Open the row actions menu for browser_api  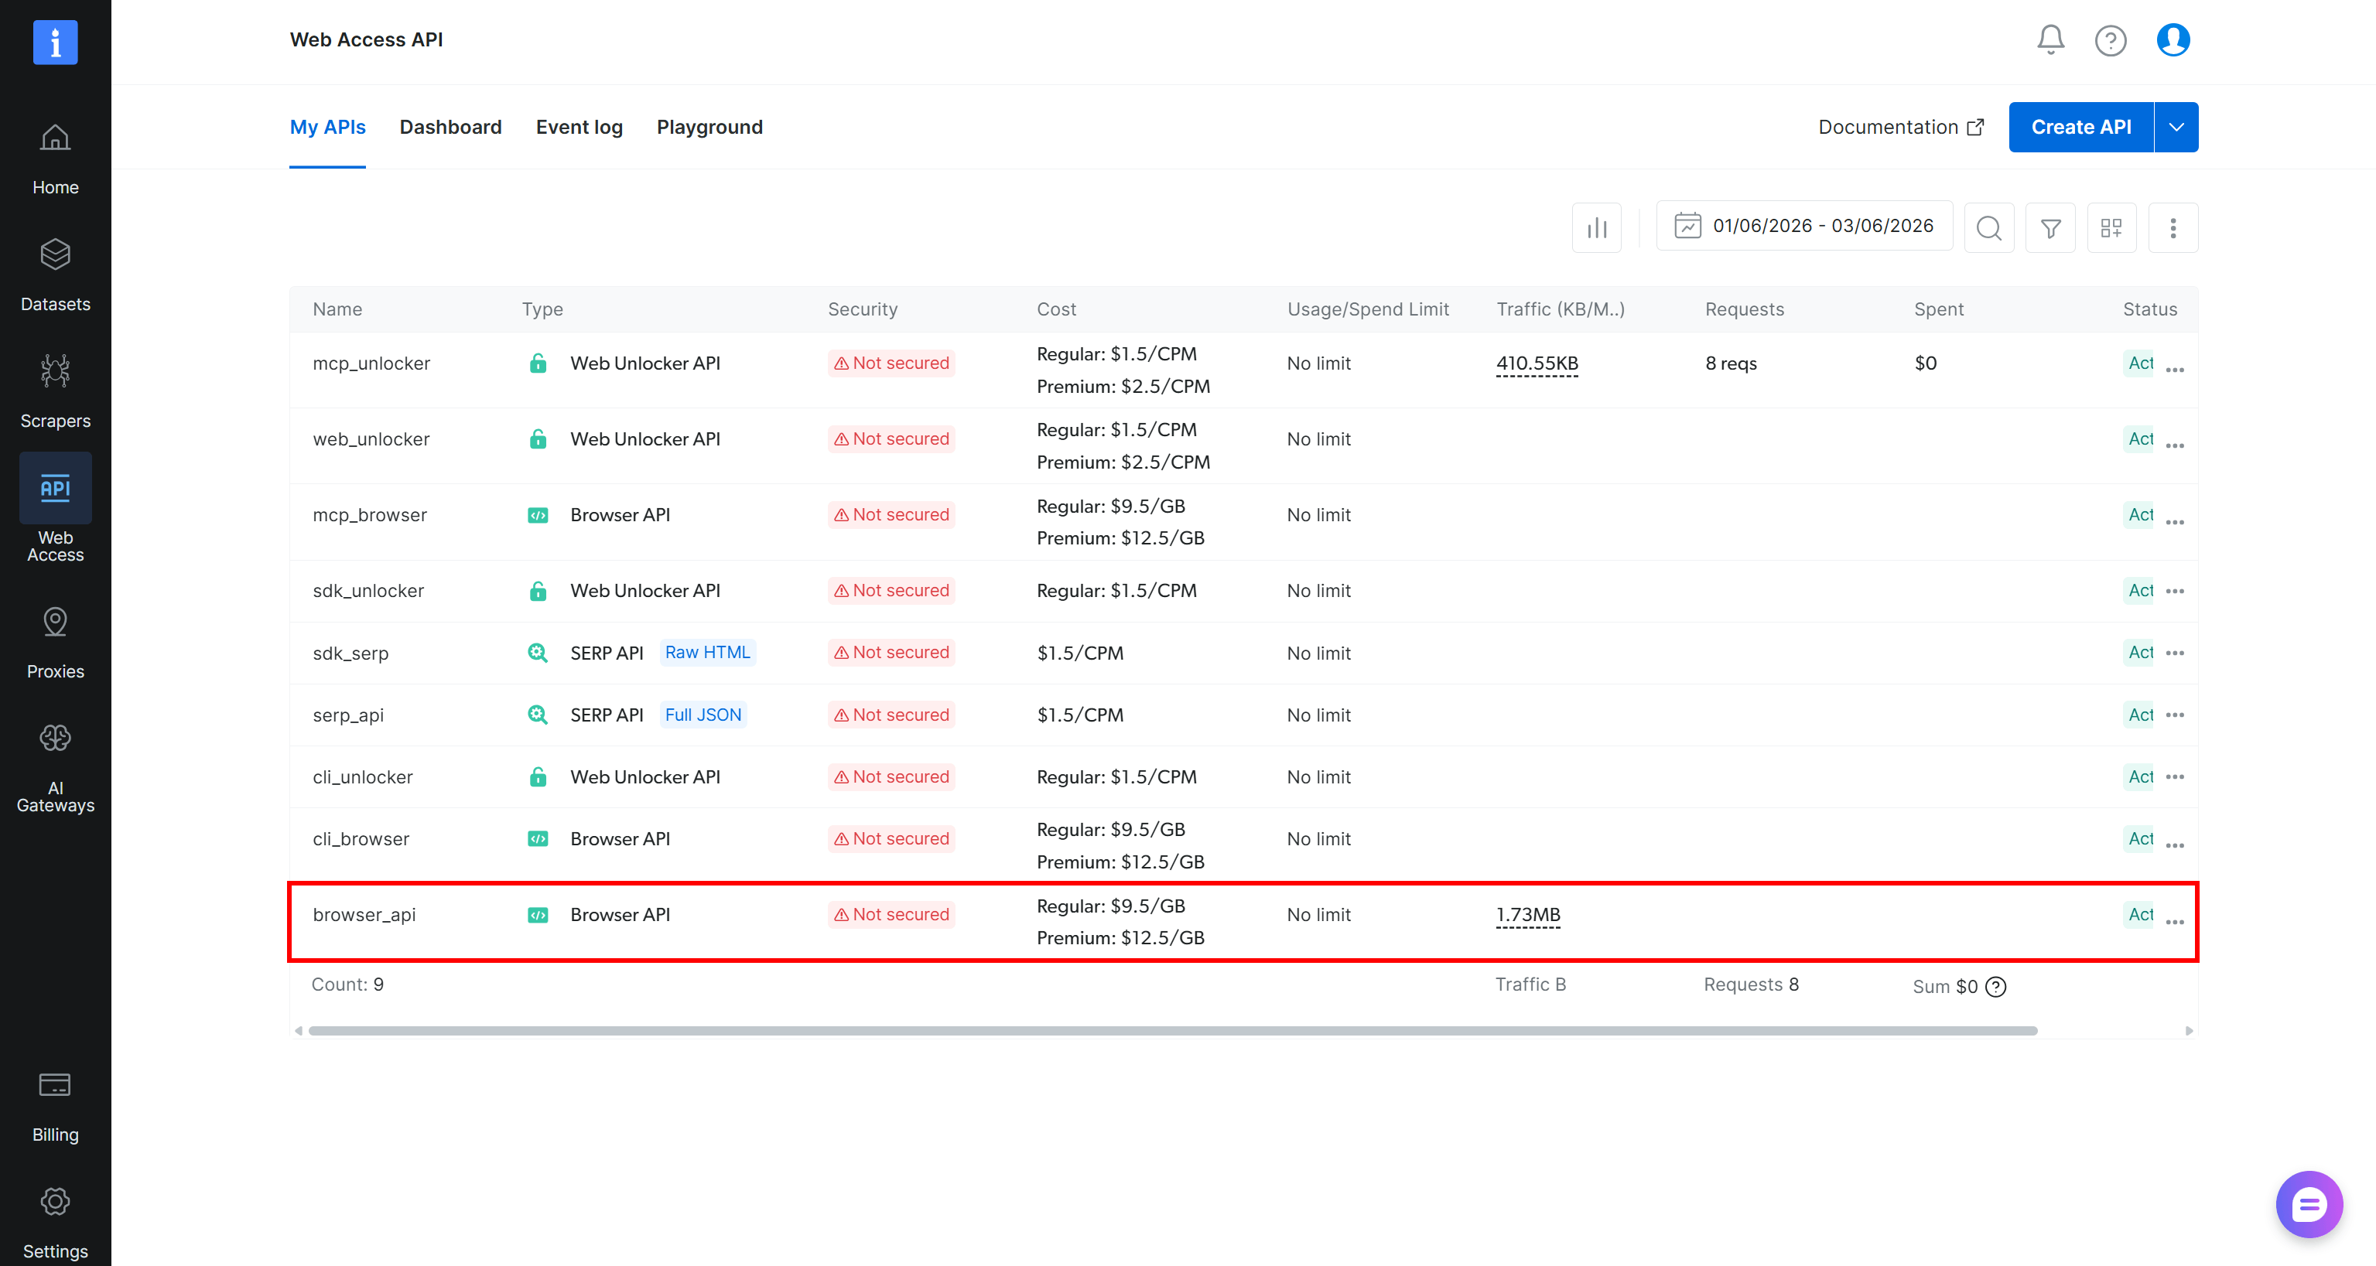click(2175, 922)
